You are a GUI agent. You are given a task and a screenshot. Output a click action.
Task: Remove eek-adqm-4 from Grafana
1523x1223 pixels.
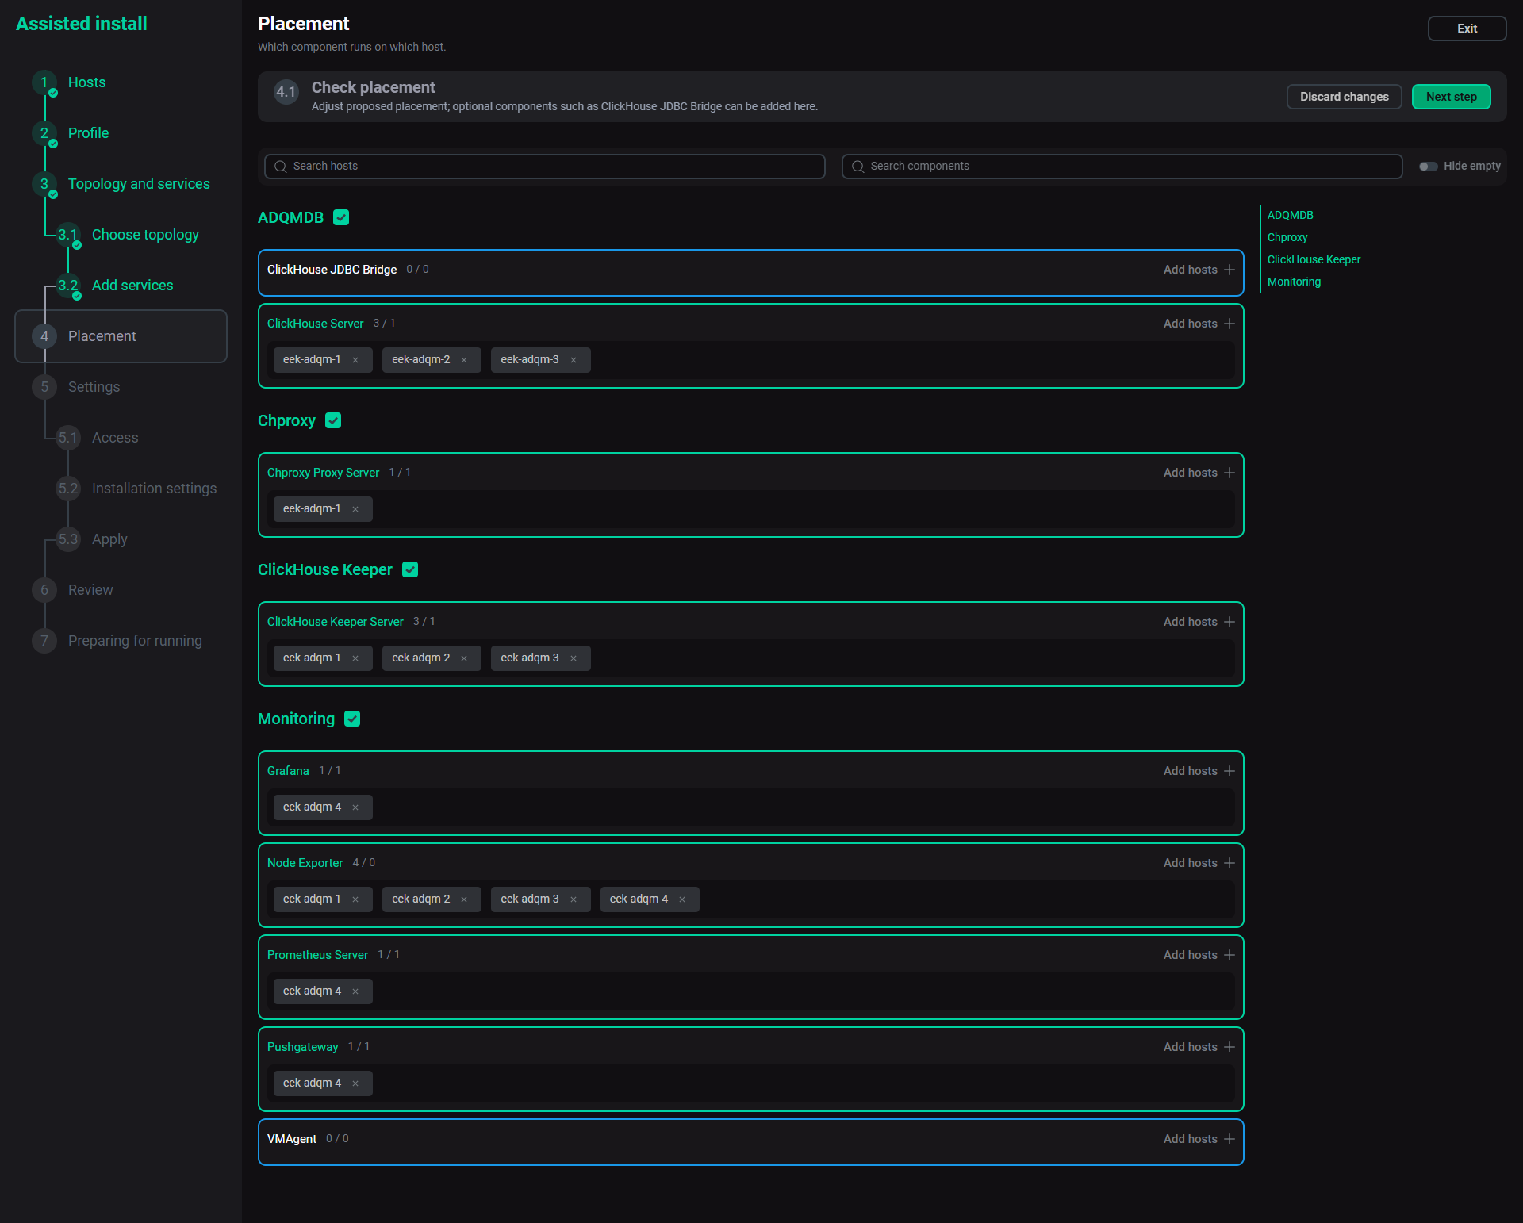coord(355,807)
